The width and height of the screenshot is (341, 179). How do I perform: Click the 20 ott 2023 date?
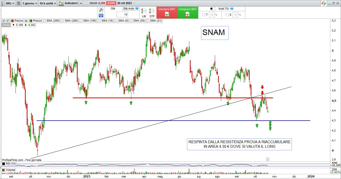point(125,3)
